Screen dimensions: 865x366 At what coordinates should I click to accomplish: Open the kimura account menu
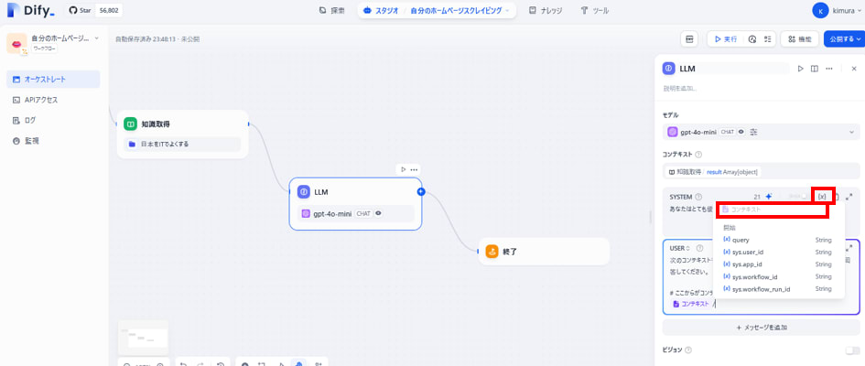836,10
